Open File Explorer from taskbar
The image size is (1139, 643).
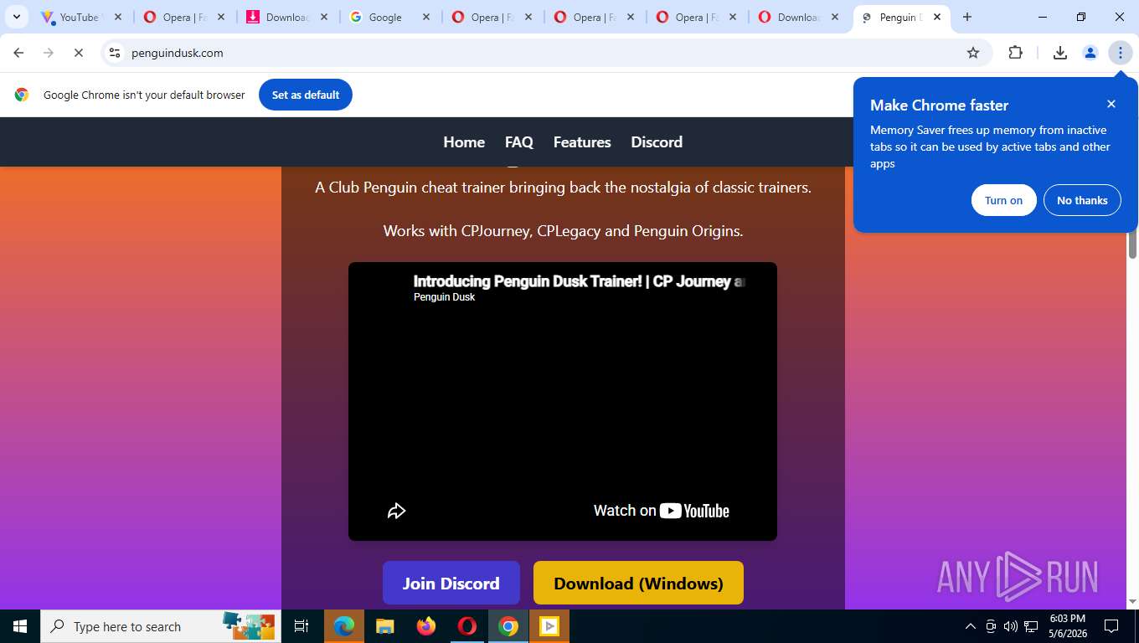click(385, 626)
